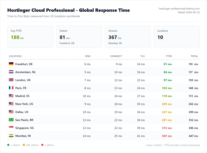Click the flag icon in the New York row
This screenshot has width=207, height=153.
(x=11, y=104)
